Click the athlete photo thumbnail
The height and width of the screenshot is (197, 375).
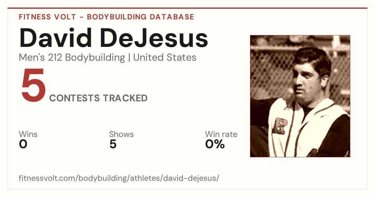300,96
